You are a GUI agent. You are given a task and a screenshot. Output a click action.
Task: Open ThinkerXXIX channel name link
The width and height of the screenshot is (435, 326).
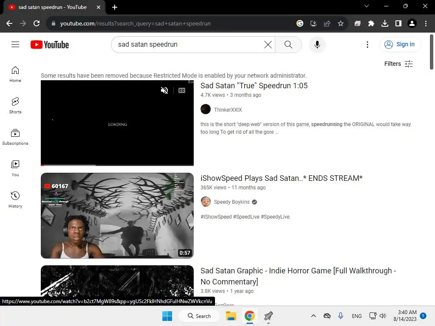point(228,110)
